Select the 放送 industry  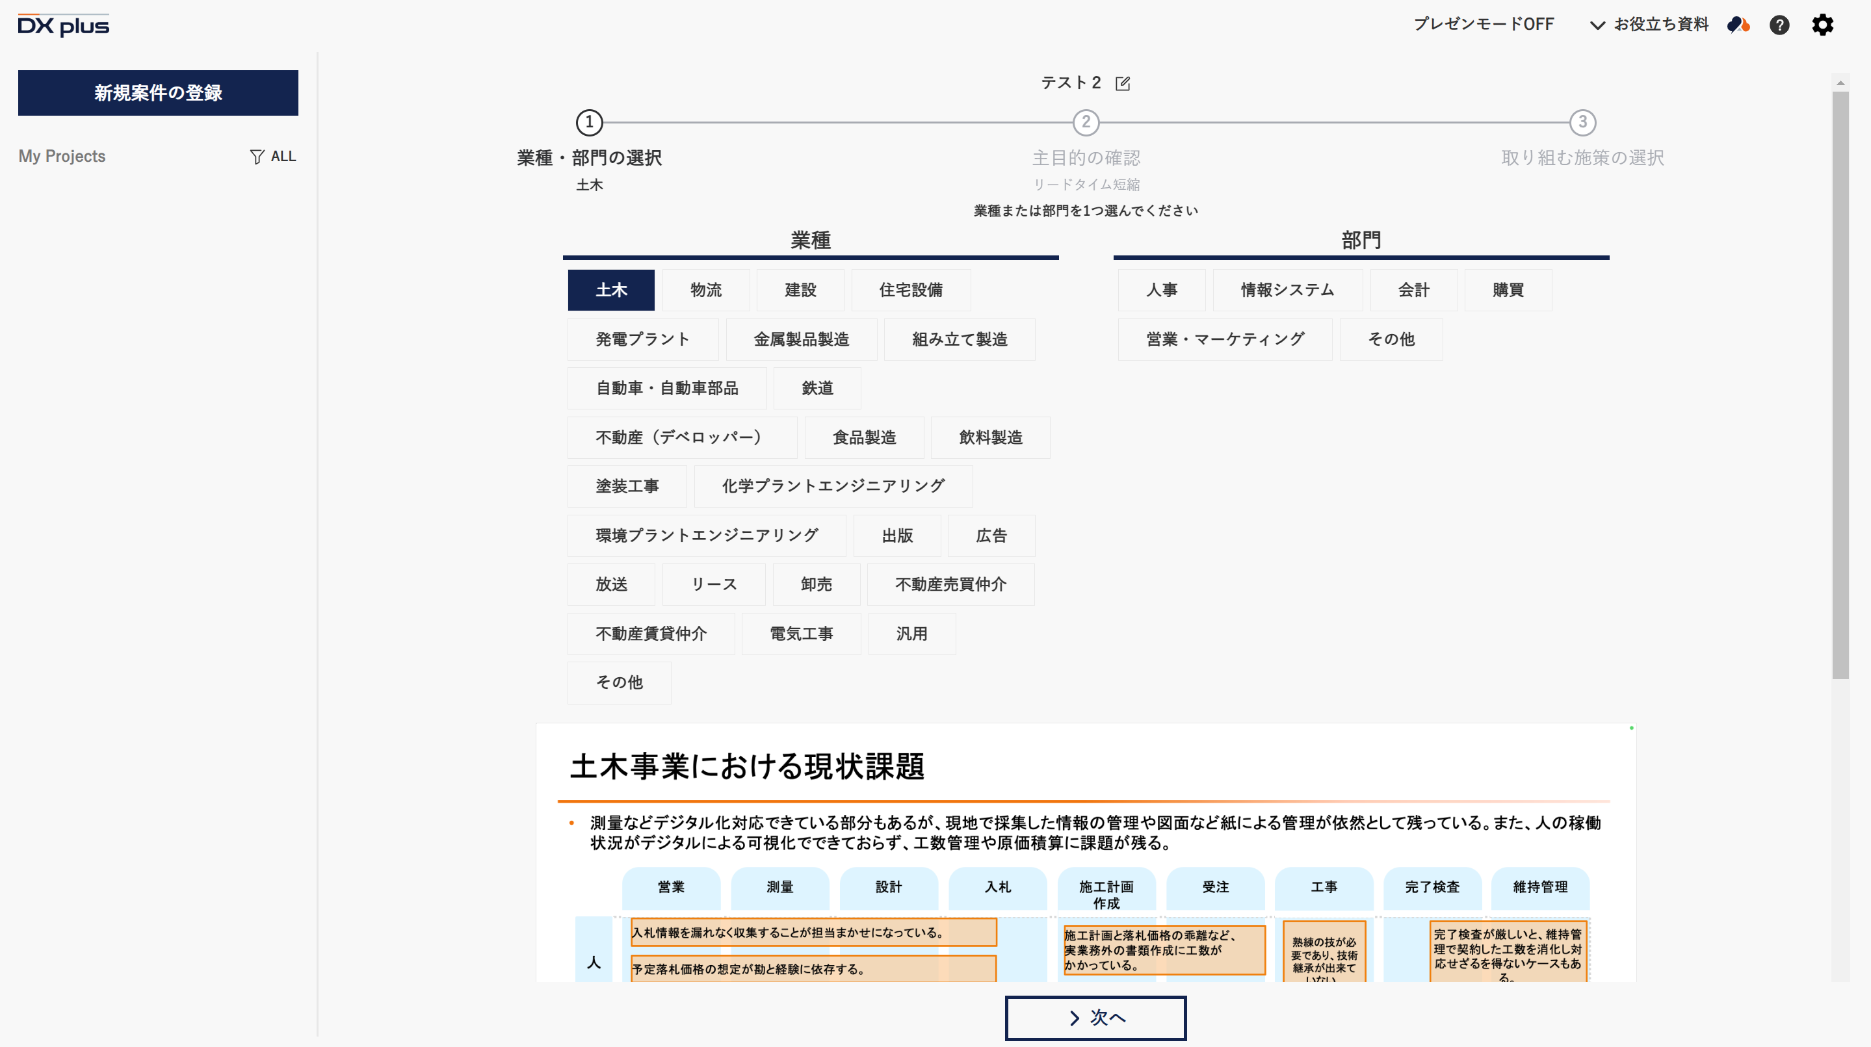coord(611,584)
